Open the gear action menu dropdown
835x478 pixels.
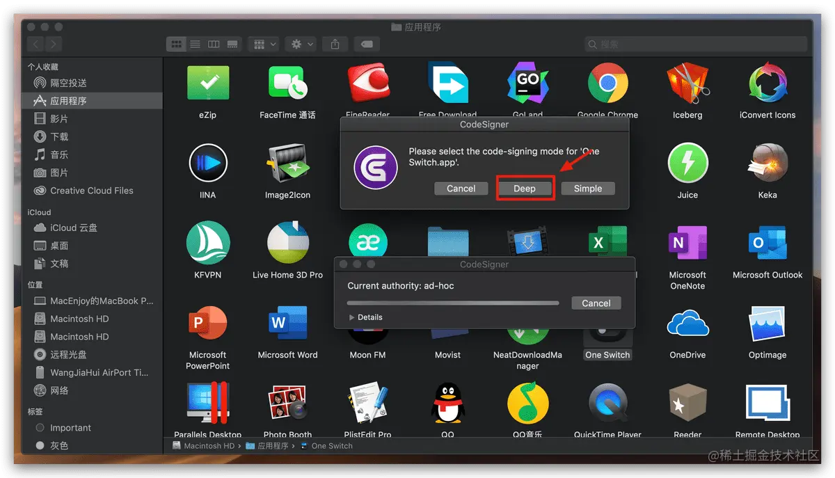point(302,44)
